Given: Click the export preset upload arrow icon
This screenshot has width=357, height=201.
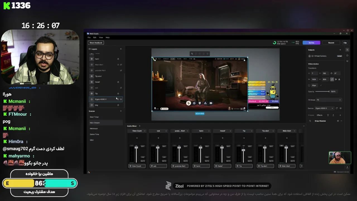Looking at the screenshot, I should [x=333, y=115].
